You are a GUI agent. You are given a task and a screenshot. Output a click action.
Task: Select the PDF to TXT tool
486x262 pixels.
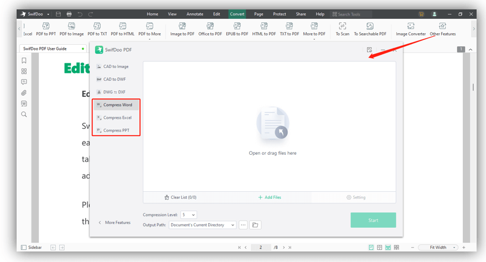pos(97,29)
